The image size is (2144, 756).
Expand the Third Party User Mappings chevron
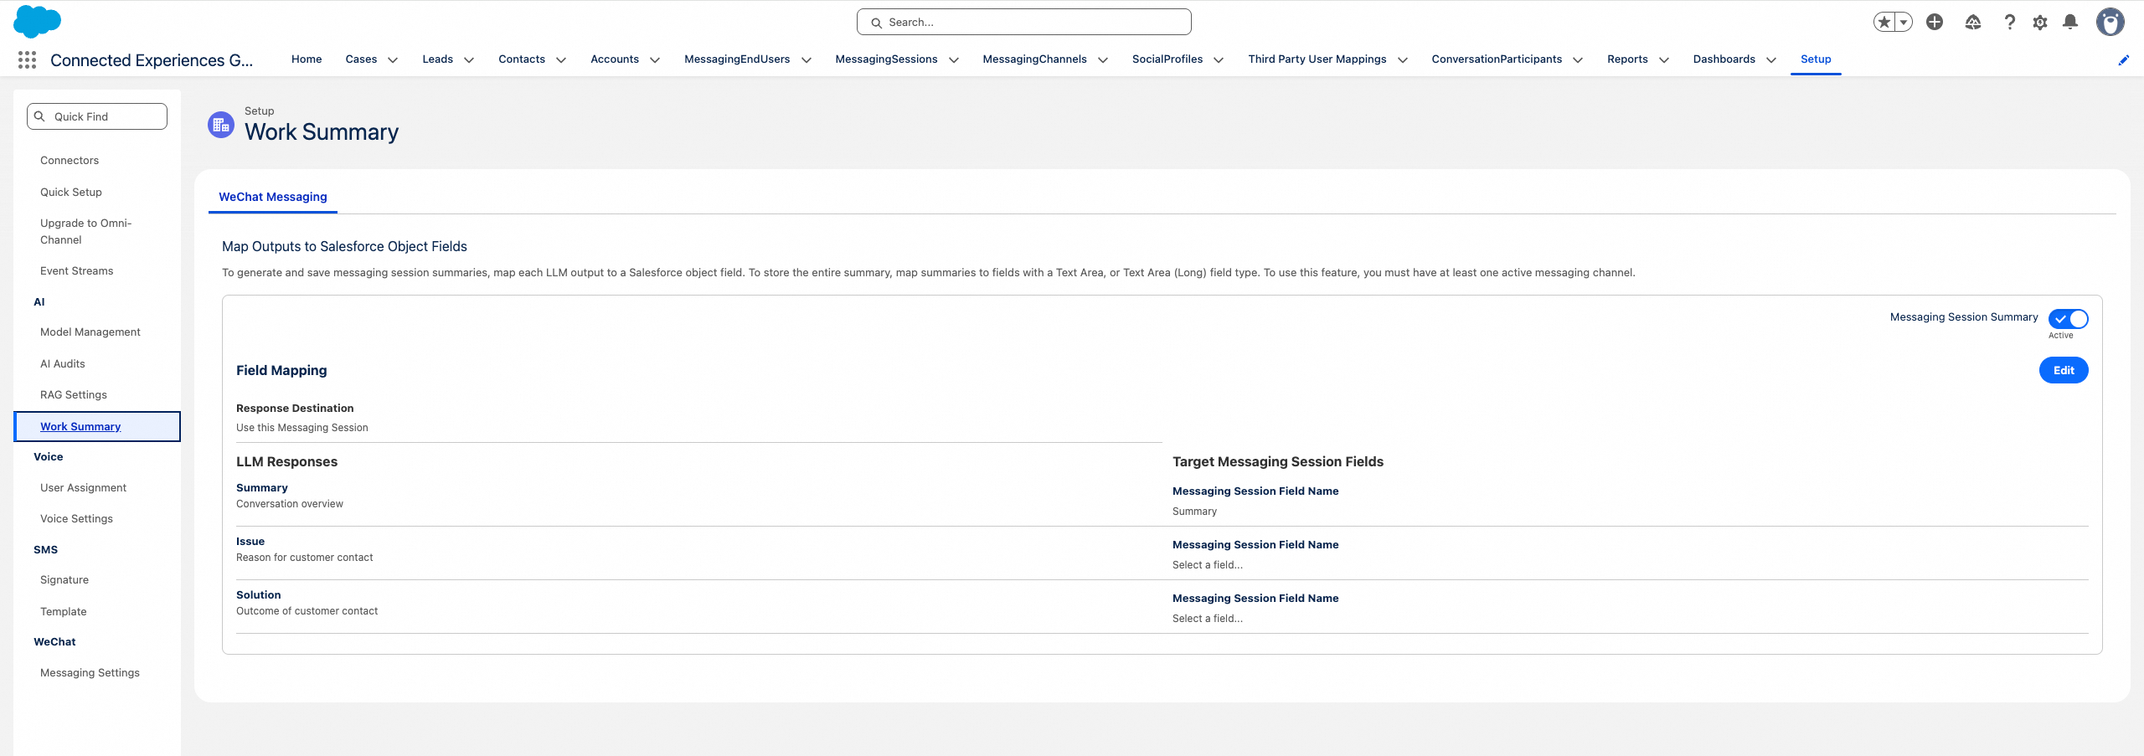pyautogui.click(x=1403, y=60)
